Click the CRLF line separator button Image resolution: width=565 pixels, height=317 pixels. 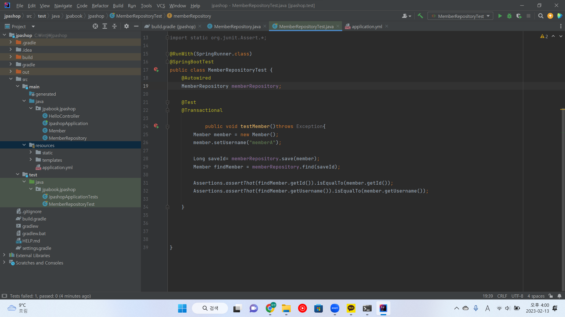pyautogui.click(x=502, y=296)
